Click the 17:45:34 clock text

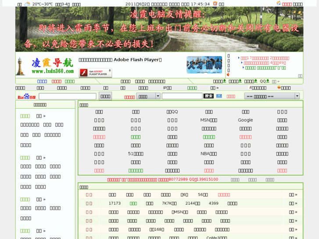(201, 4)
